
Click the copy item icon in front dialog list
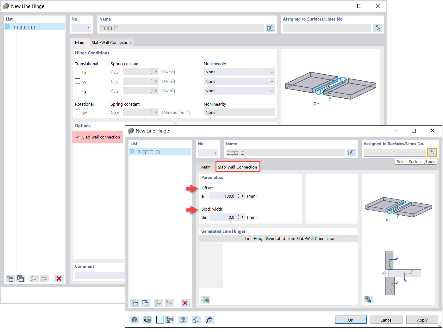(x=146, y=303)
